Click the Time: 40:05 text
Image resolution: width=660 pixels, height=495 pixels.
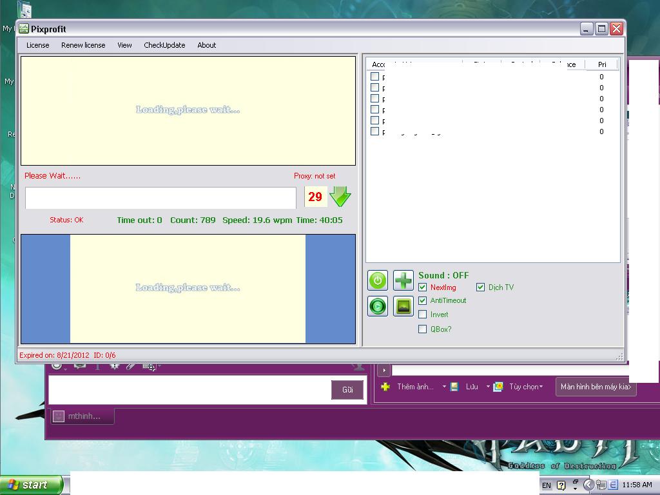click(x=319, y=220)
